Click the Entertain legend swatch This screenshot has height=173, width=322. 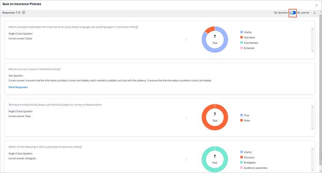[x=241, y=48]
